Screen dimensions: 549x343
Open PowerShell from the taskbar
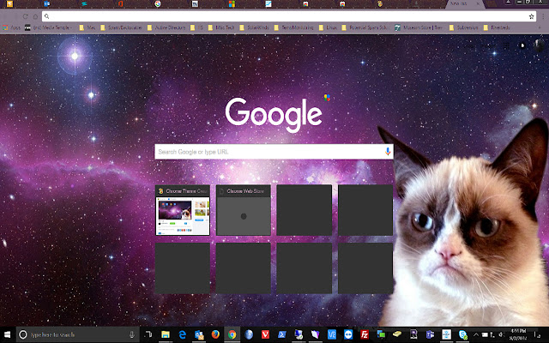tap(282, 335)
